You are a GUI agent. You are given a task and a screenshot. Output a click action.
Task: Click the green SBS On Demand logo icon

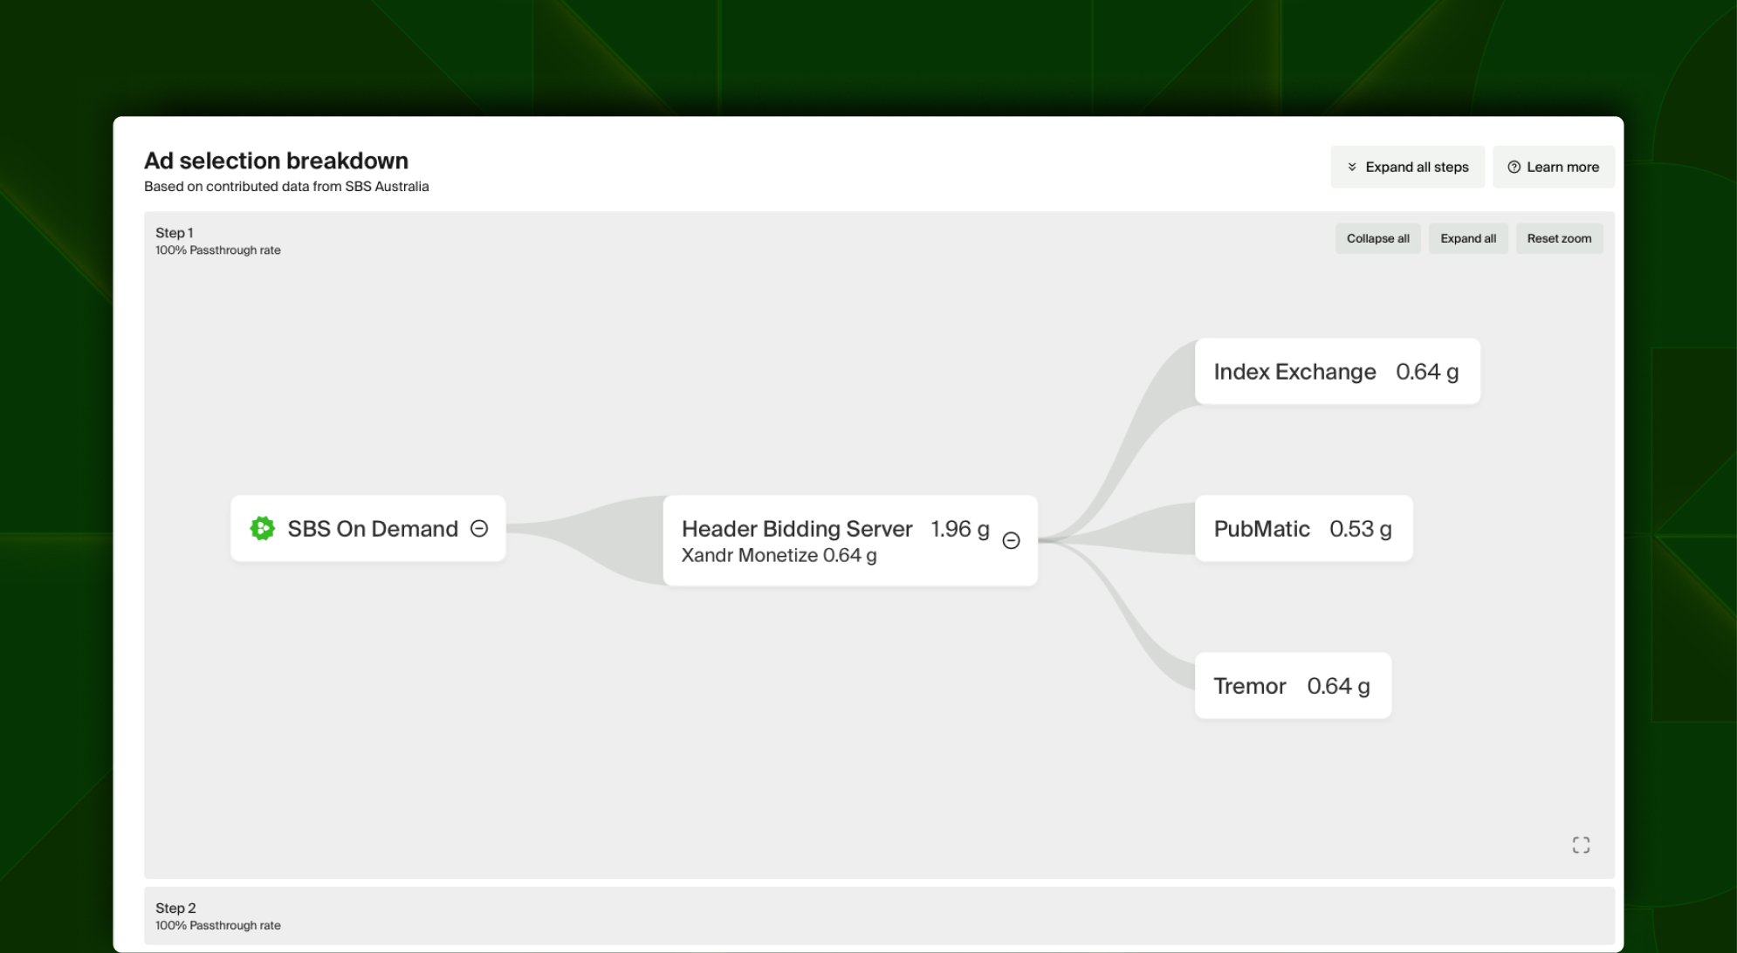(262, 529)
